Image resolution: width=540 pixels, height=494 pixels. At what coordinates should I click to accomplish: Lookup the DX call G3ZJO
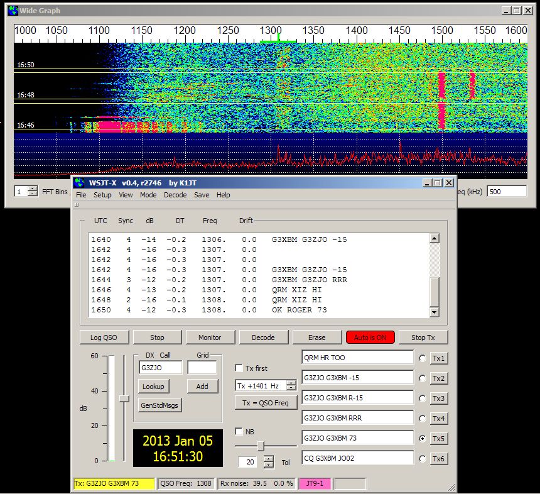click(x=153, y=387)
